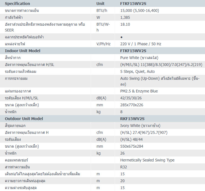This screenshot has height=191, width=205.
Task: Select 'PM2.5 & Enzyme Blue' filter value
Action: click(139, 91)
